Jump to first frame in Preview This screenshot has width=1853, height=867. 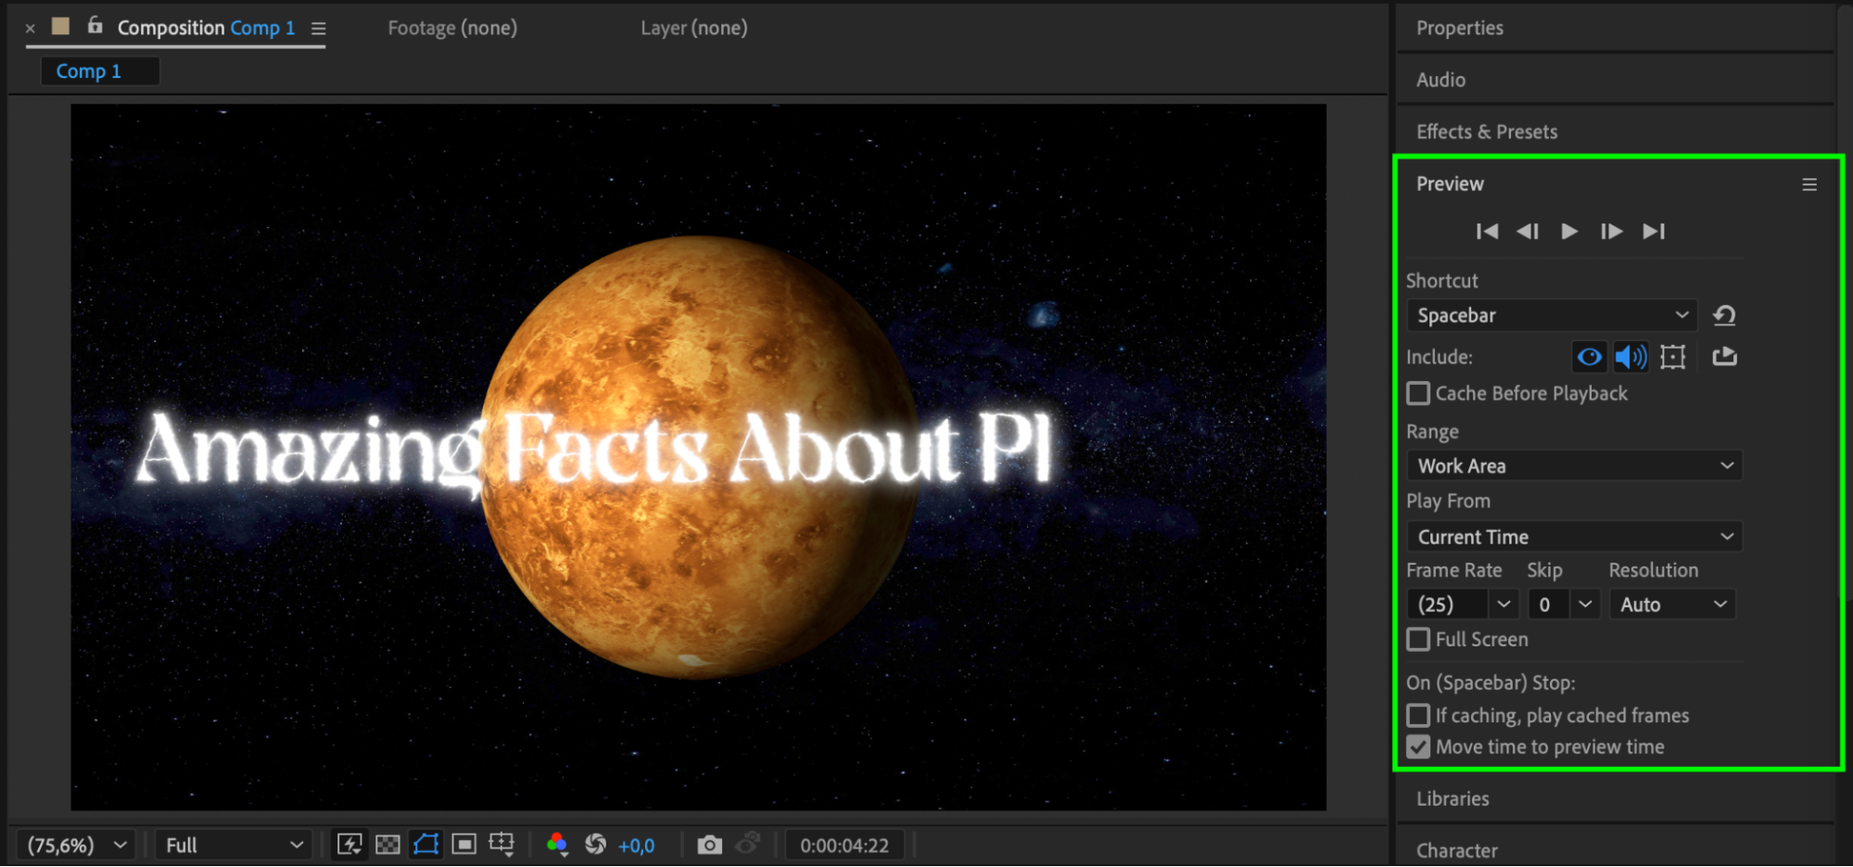(x=1486, y=231)
